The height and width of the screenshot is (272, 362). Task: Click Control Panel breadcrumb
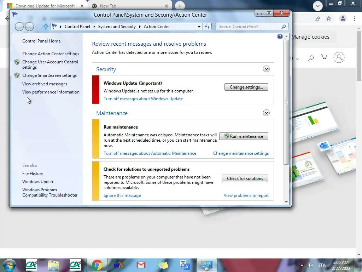click(x=77, y=27)
